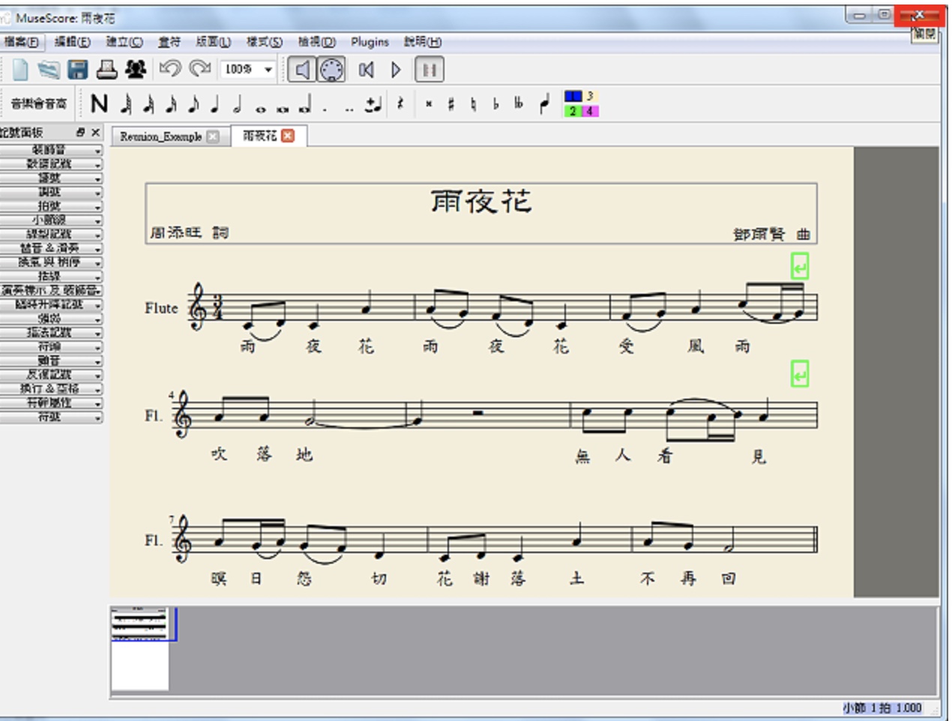Expand the 顫音 palette
Viewport: 952px width, 721px height.
pos(51,360)
